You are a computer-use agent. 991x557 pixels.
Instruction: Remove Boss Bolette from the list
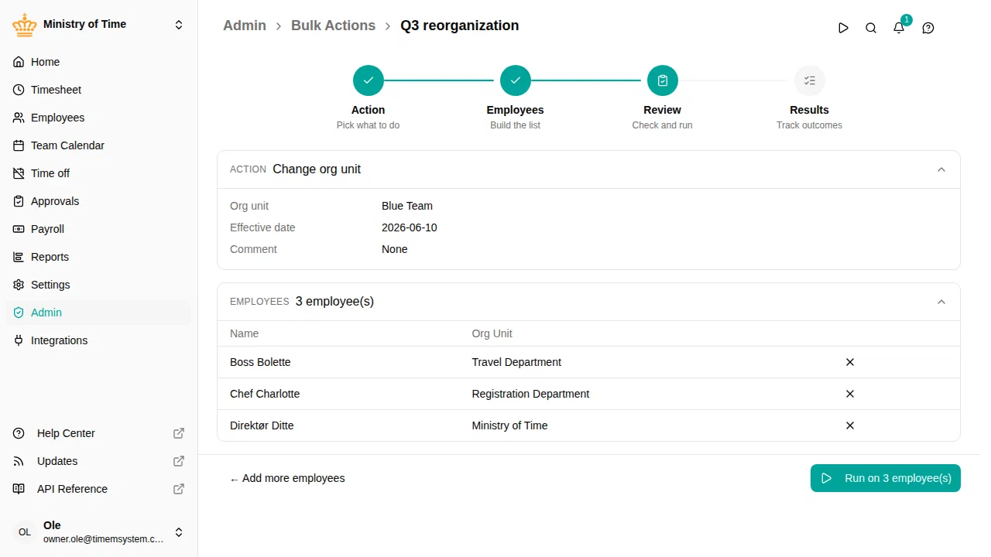coord(850,362)
